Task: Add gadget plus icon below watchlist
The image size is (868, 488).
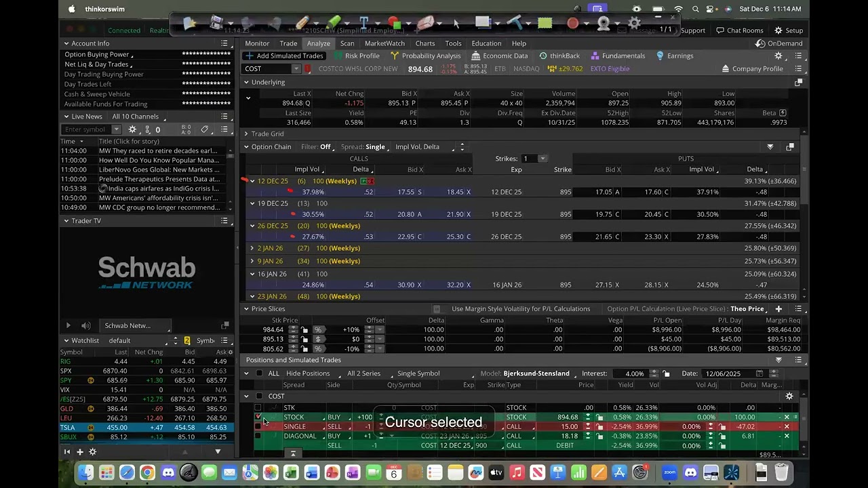Action: tap(79, 452)
